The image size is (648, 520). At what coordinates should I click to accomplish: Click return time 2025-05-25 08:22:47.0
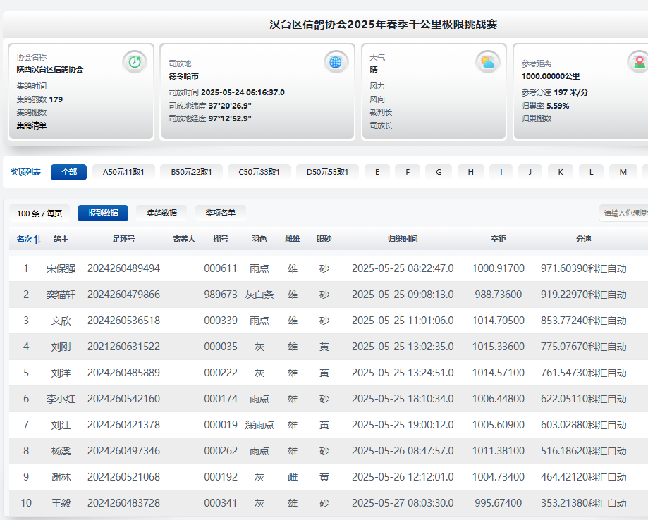[x=403, y=269]
